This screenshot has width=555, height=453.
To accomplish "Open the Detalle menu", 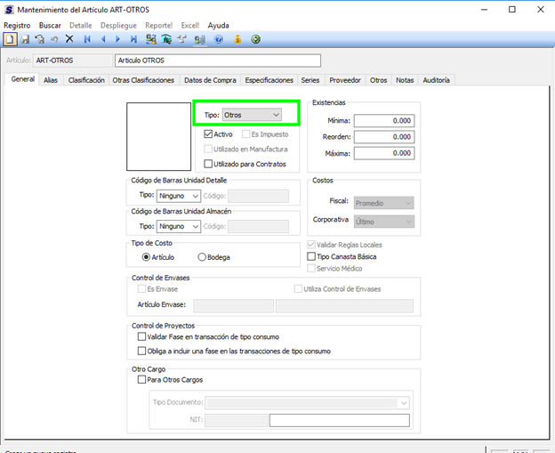I will pos(81,26).
